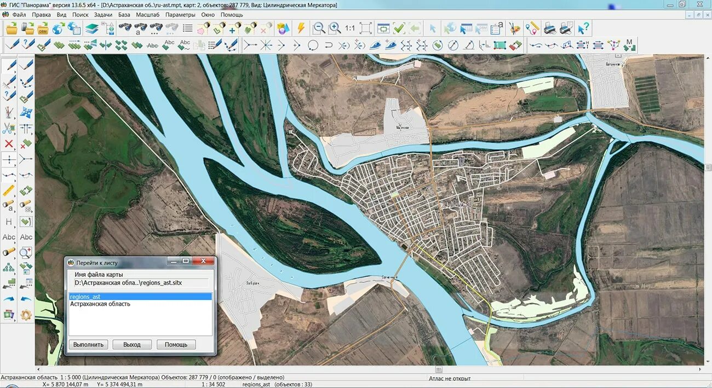The height and width of the screenshot is (388, 712).
Task: Select the pencil with question mark tool
Action: [28, 45]
